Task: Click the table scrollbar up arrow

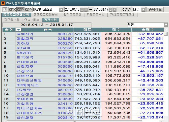Action: click(x=166, y=30)
